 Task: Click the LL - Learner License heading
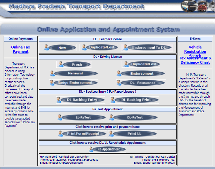click(x=107, y=39)
